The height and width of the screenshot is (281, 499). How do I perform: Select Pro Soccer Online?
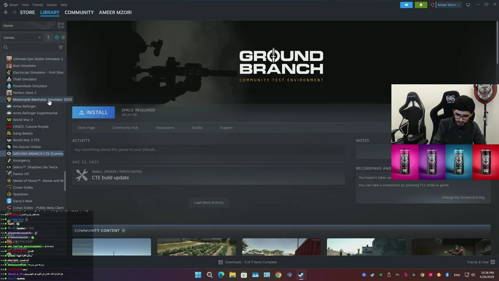point(27,147)
